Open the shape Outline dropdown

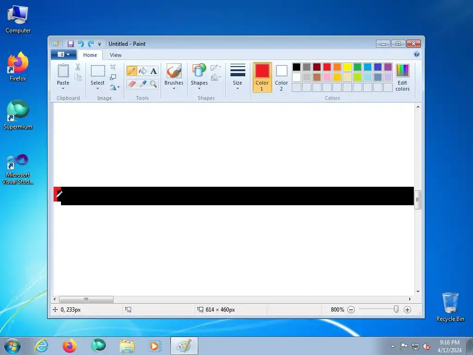pos(216,67)
